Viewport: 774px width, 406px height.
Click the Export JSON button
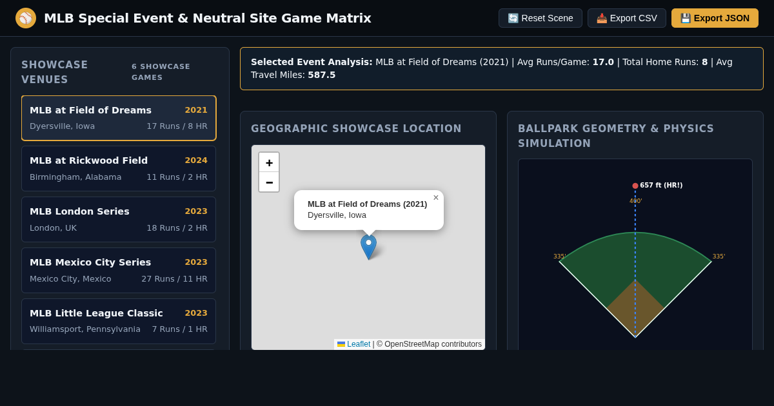pos(715,18)
